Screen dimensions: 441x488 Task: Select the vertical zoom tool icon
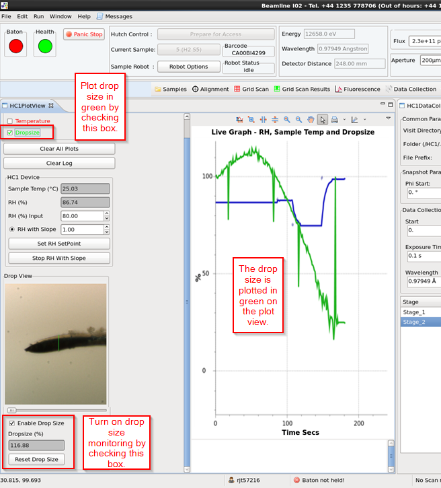tap(275, 120)
